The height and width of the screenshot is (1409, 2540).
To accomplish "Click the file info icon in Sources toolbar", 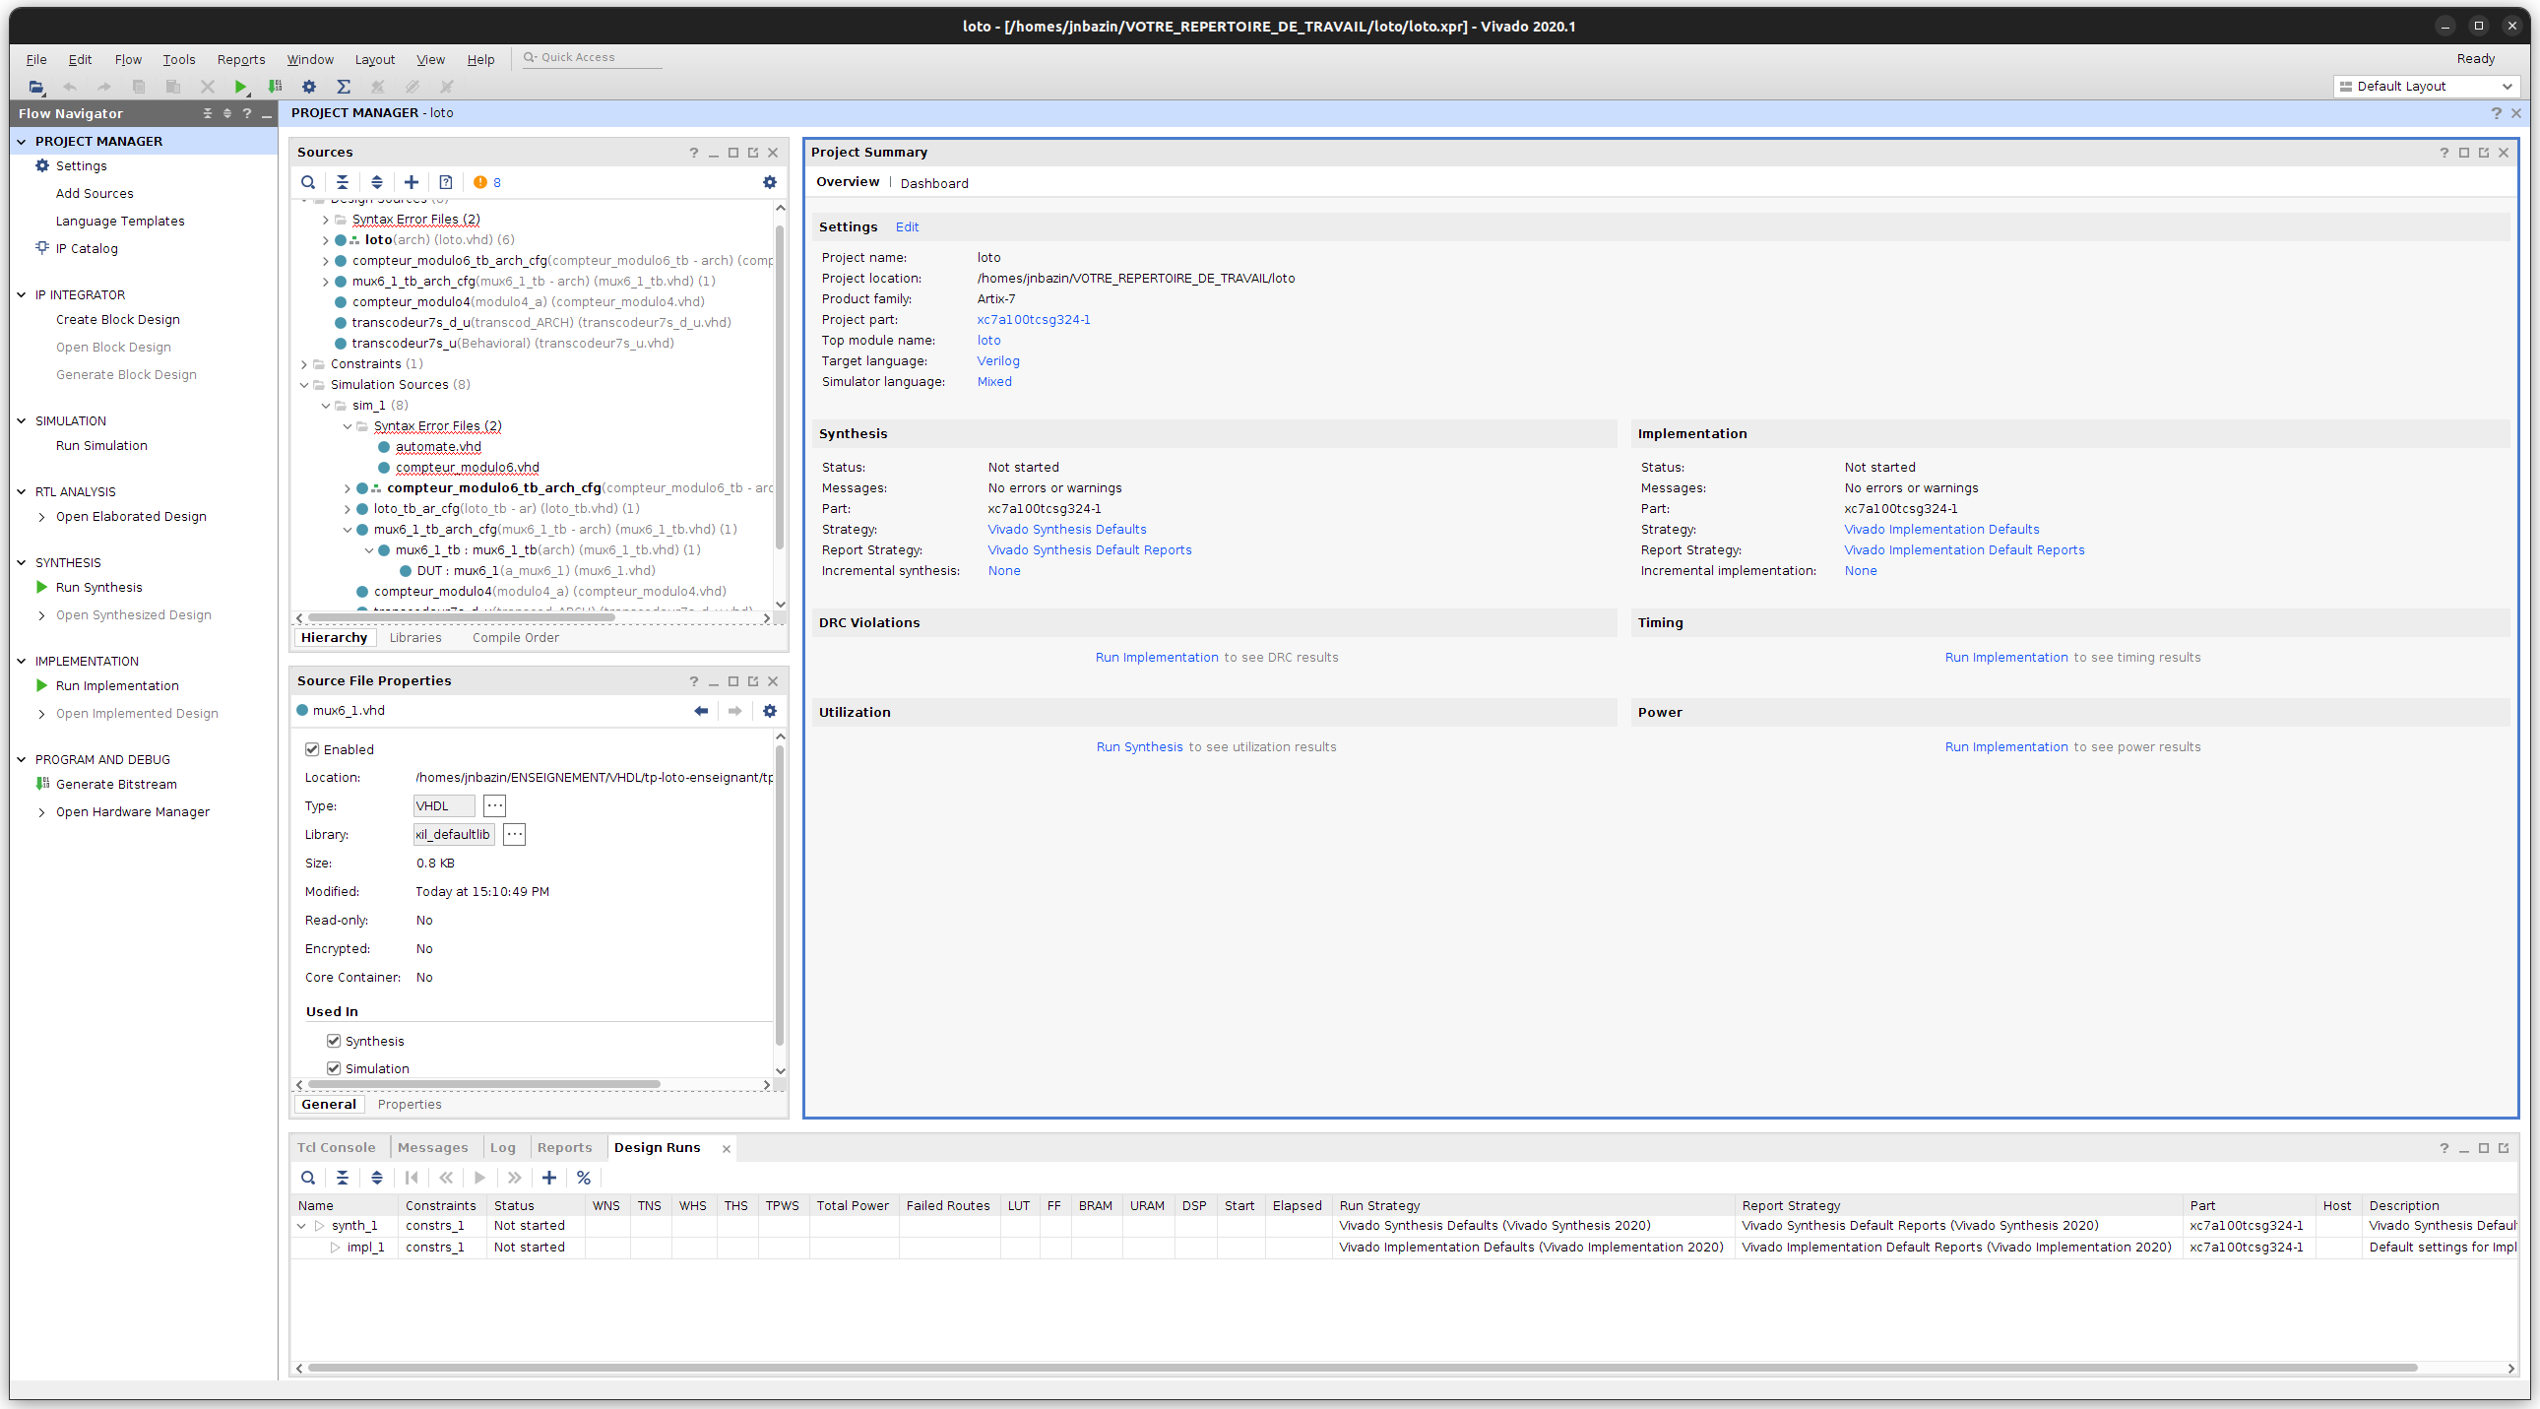I will pyautogui.click(x=446, y=182).
